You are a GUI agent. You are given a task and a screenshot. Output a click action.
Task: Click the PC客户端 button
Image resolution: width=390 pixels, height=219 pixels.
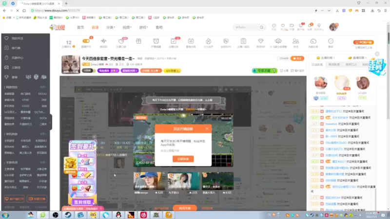click(363, 42)
